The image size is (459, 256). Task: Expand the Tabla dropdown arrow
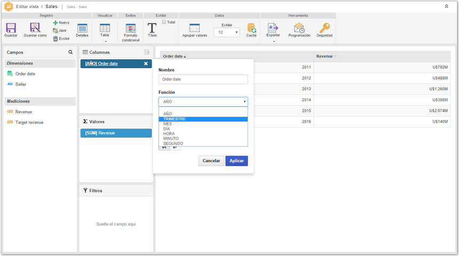coord(106,42)
